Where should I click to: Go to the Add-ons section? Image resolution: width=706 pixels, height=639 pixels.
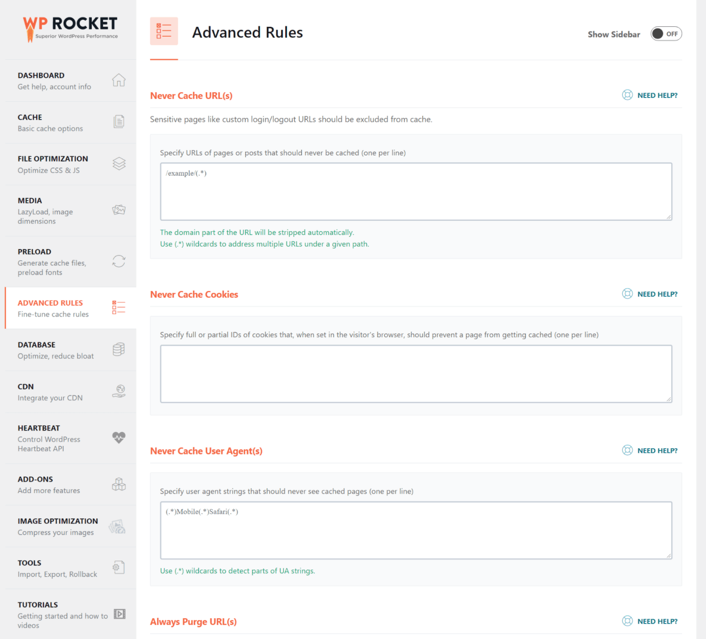point(71,485)
